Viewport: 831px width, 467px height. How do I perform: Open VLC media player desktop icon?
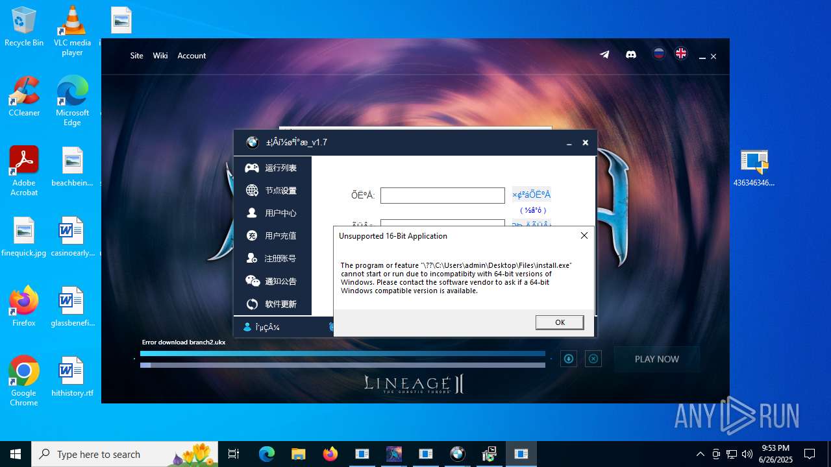pyautogui.click(x=72, y=31)
